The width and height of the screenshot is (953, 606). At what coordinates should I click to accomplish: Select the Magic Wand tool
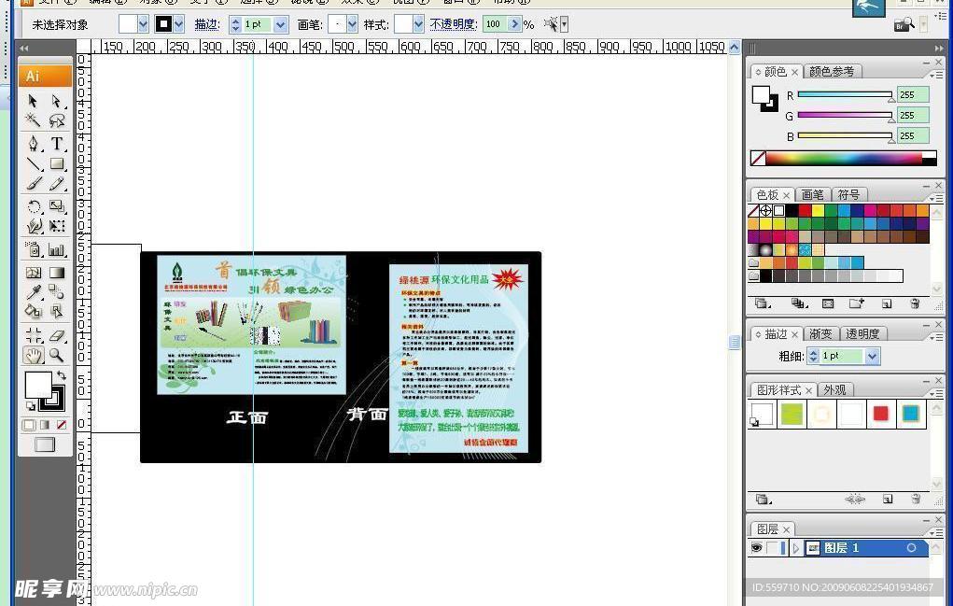(x=34, y=120)
